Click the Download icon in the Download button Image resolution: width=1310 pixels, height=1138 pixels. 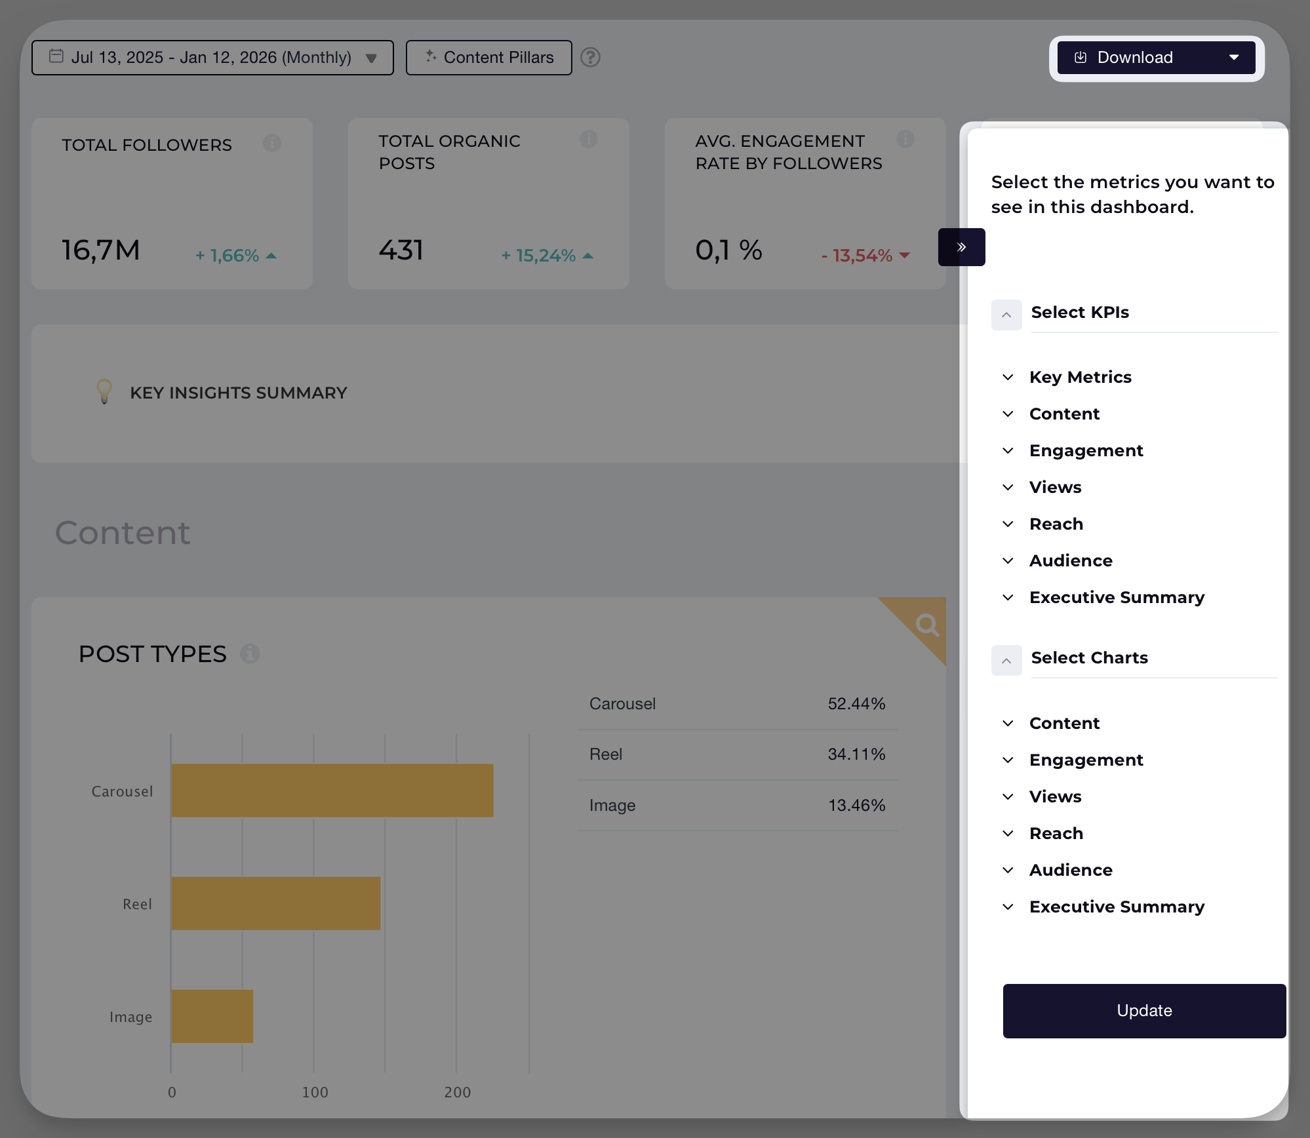point(1082,58)
